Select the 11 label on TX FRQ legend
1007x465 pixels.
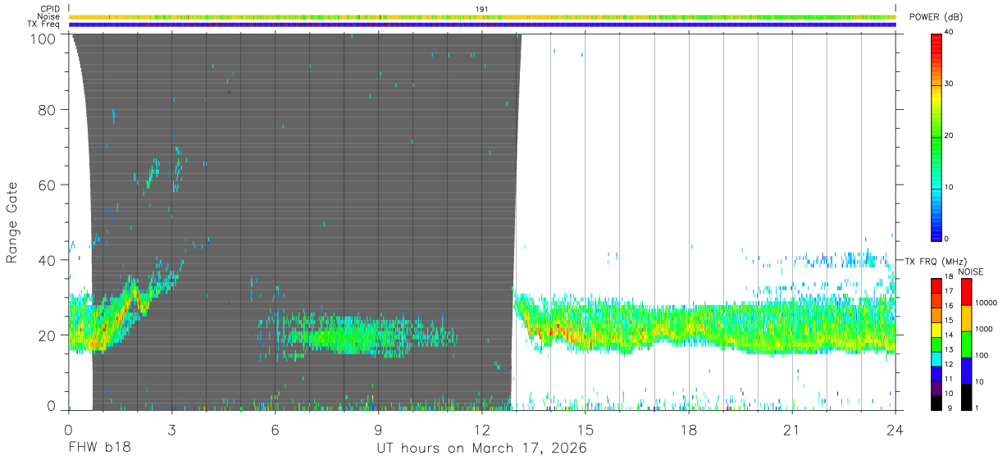(x=949, y=381)
